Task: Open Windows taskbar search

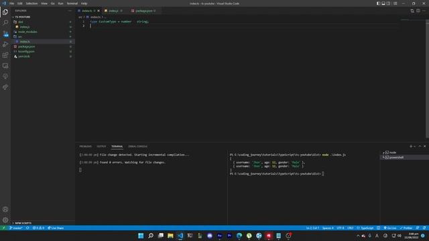Action: (x=150, y=236)
